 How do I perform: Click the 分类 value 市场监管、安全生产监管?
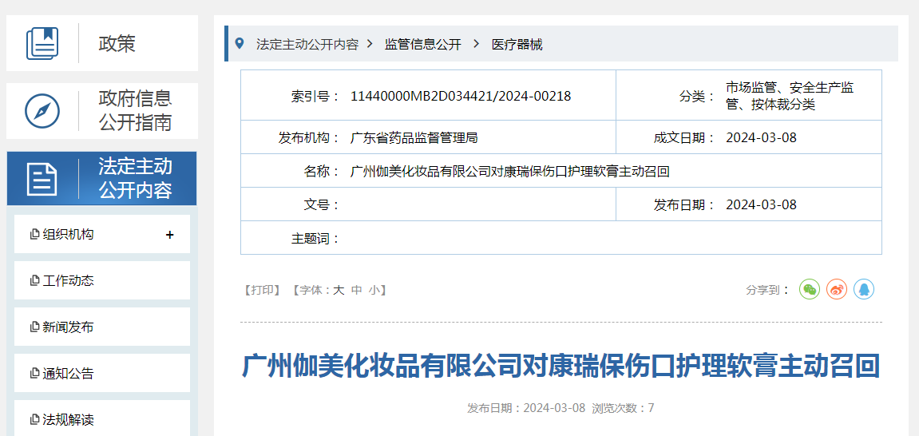(790, 97)
